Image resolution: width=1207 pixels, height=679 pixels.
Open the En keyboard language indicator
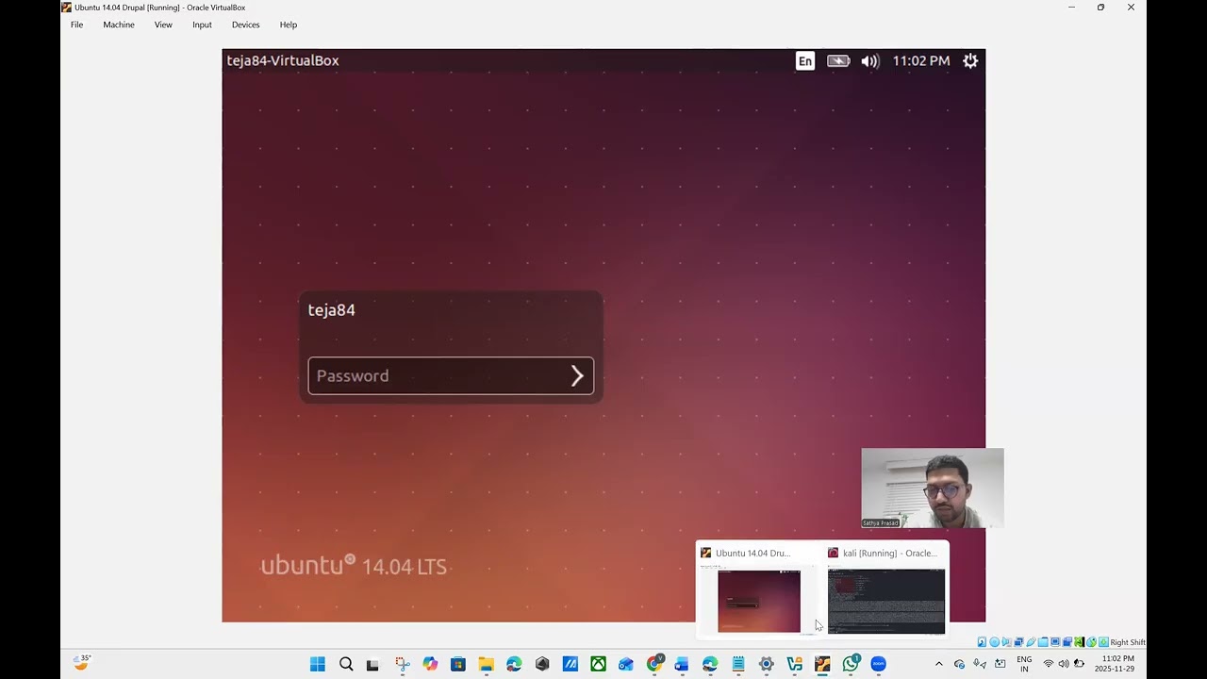pyautogui.click(x=805, y=60)
